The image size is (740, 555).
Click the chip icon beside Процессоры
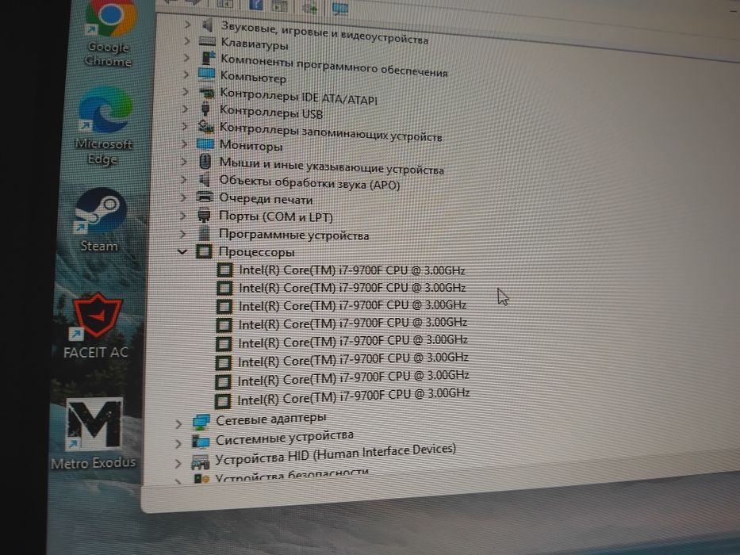click(203, 251)
